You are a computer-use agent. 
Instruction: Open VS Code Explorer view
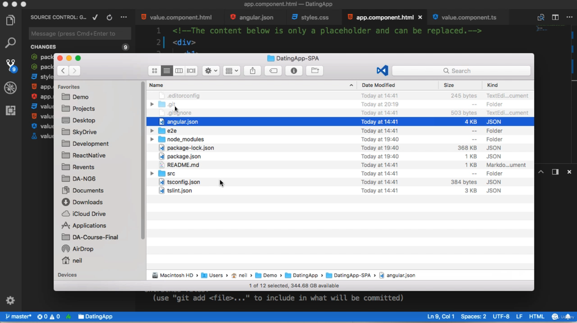pyautogui.click(x=10, y=20)
